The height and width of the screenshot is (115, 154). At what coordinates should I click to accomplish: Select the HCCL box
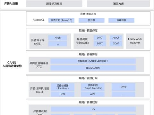[x=63, y=94]
